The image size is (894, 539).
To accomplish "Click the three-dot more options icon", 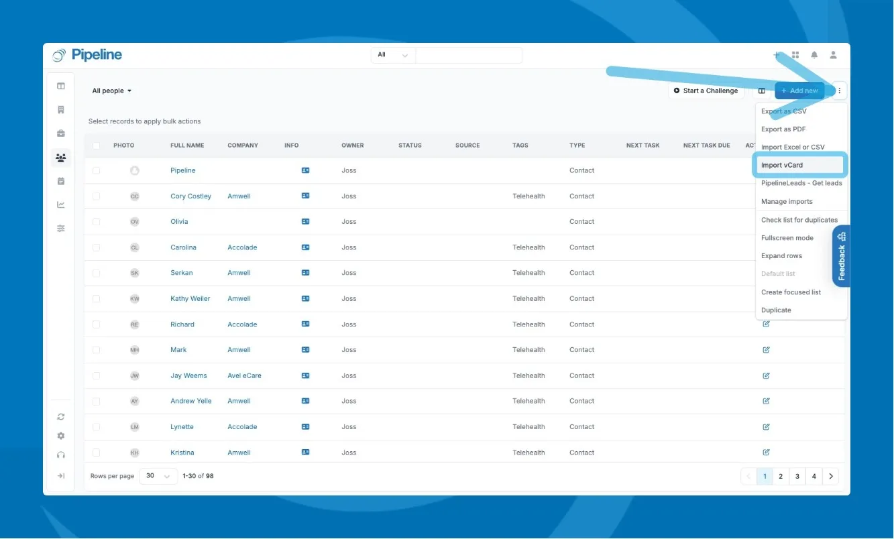I will (x=839, y=91).
